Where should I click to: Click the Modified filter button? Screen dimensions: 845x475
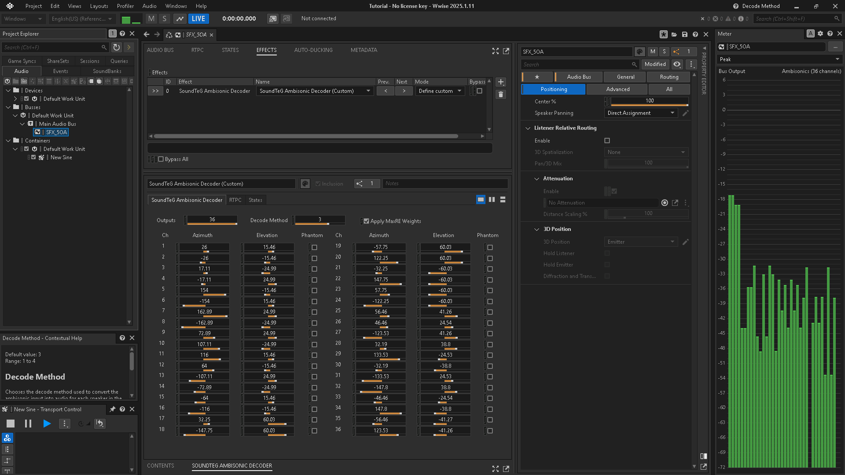tap(655, 64)
